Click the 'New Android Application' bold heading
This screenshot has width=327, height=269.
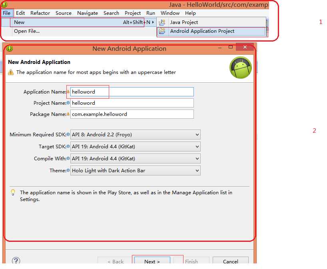[39, 62]
